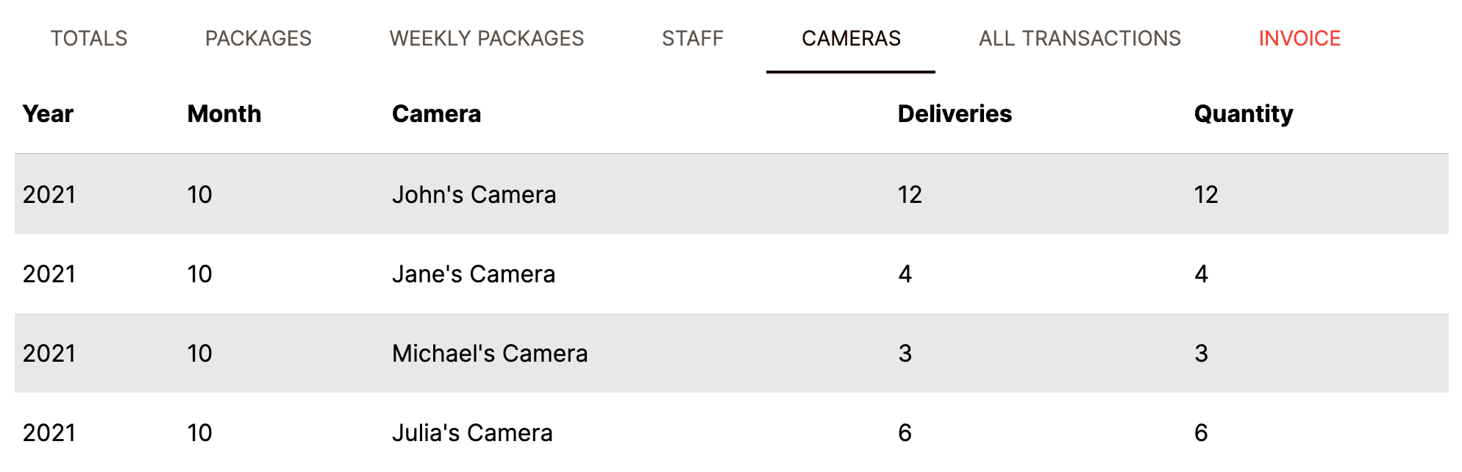
Task: Select the WEEKLY PACKAGES tab
Action: click(x=487, y=38)
